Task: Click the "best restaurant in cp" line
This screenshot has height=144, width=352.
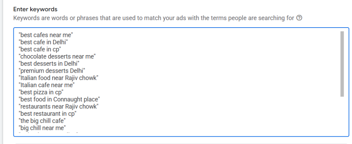Action: click(47, 114)
